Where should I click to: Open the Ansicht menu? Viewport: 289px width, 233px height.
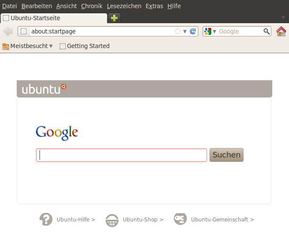click(x=67, y=6)
